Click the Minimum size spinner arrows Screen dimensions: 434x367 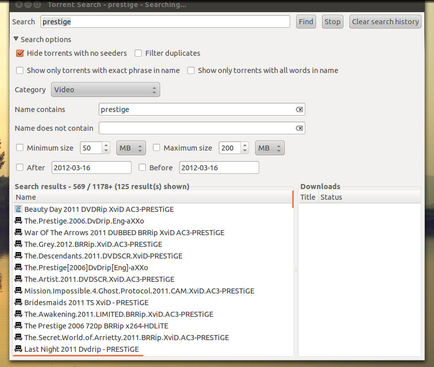coord(106,148)
